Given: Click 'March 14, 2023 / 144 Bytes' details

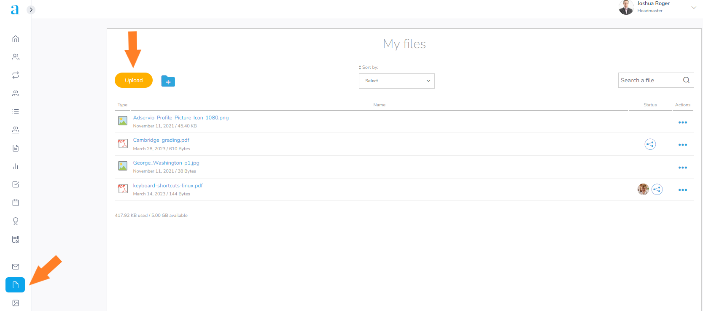Looking at the screenshot, I should pyautogui.click(x=162, y=194).
